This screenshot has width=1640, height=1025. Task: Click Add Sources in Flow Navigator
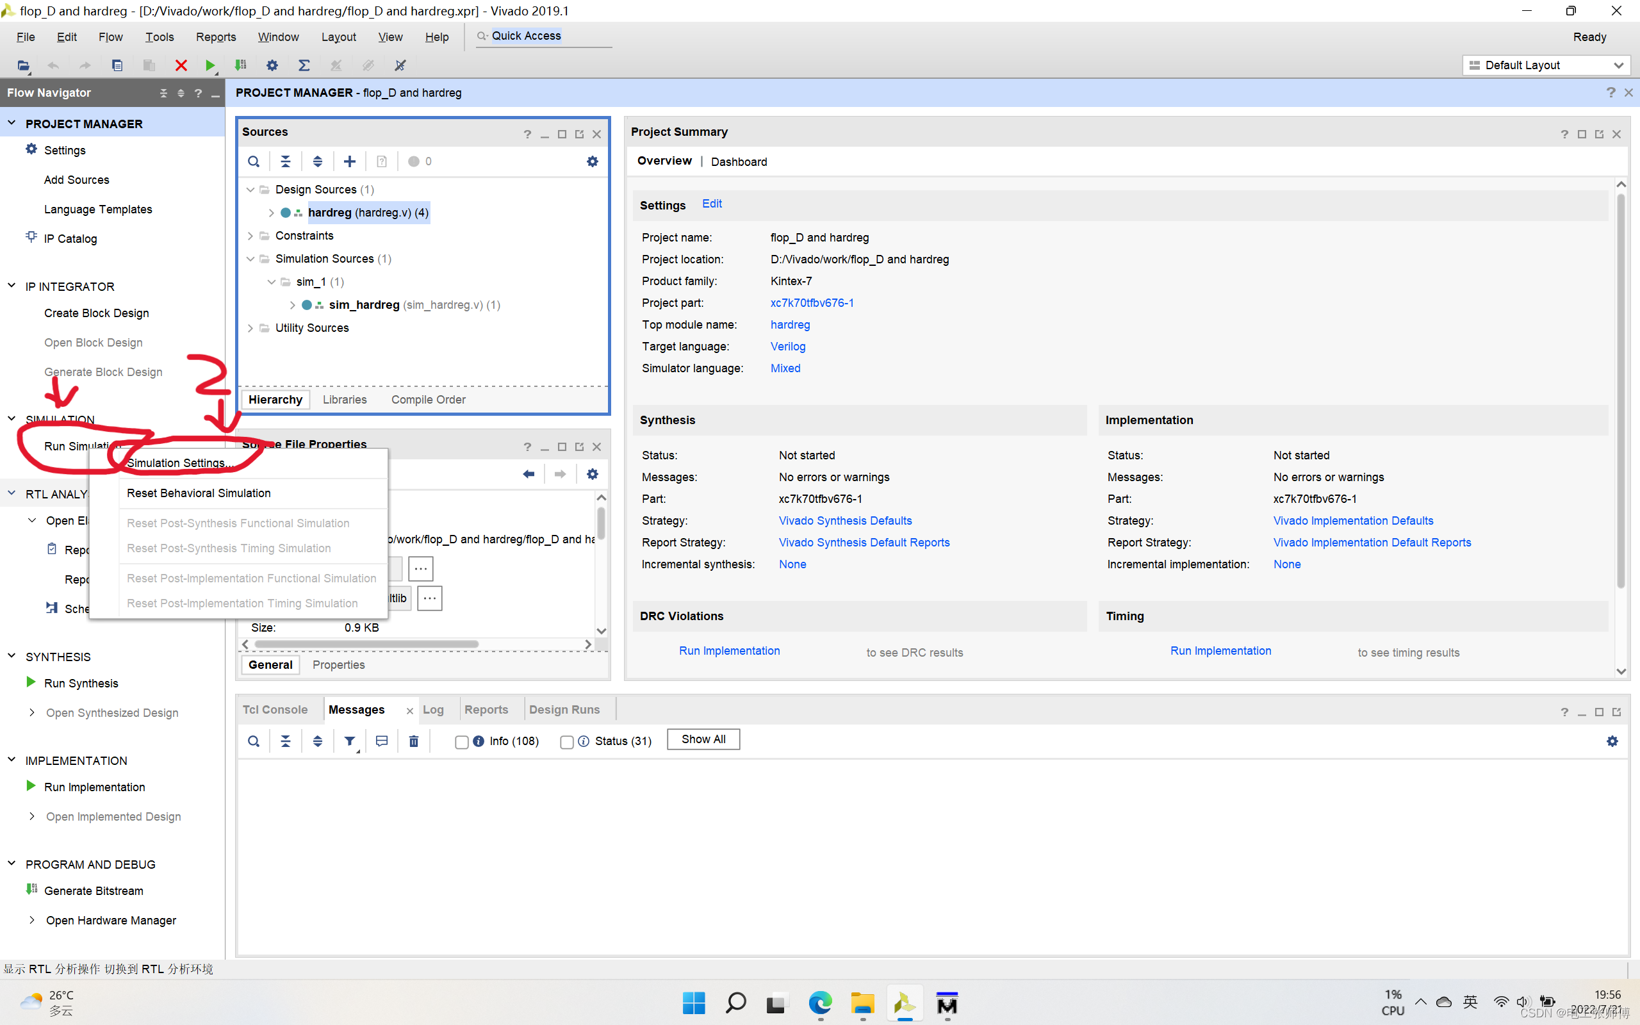(x=77, y=179)
